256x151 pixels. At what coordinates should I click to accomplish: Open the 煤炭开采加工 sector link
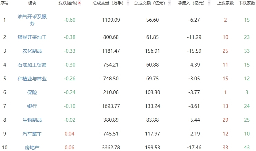tap(32, 37)
